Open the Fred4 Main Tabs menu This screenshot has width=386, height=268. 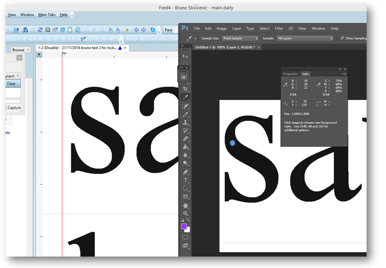[x=47, y=15]
